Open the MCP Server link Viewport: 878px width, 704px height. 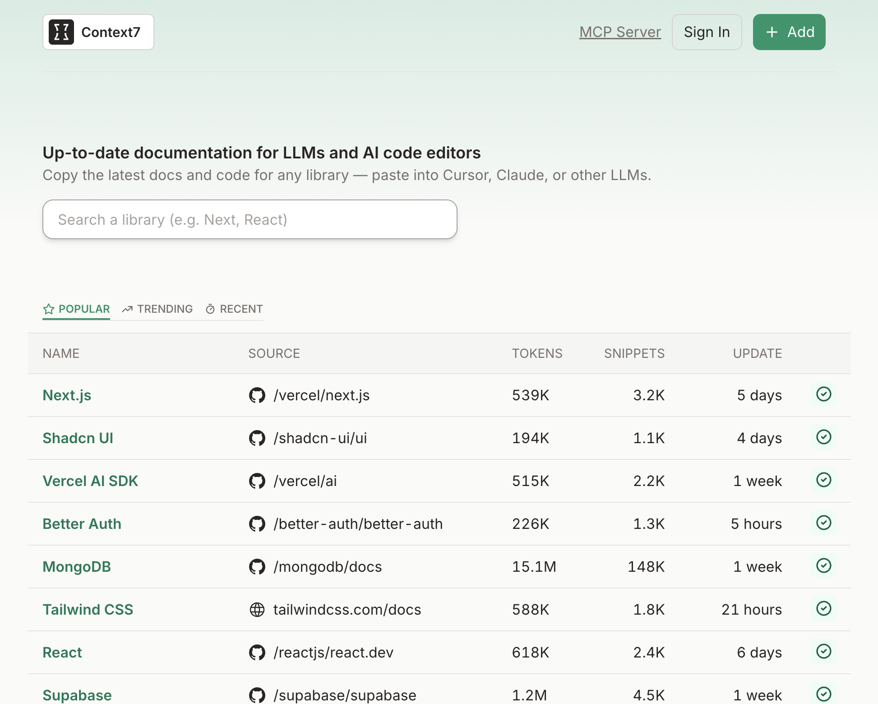click(x=620, y=32)
